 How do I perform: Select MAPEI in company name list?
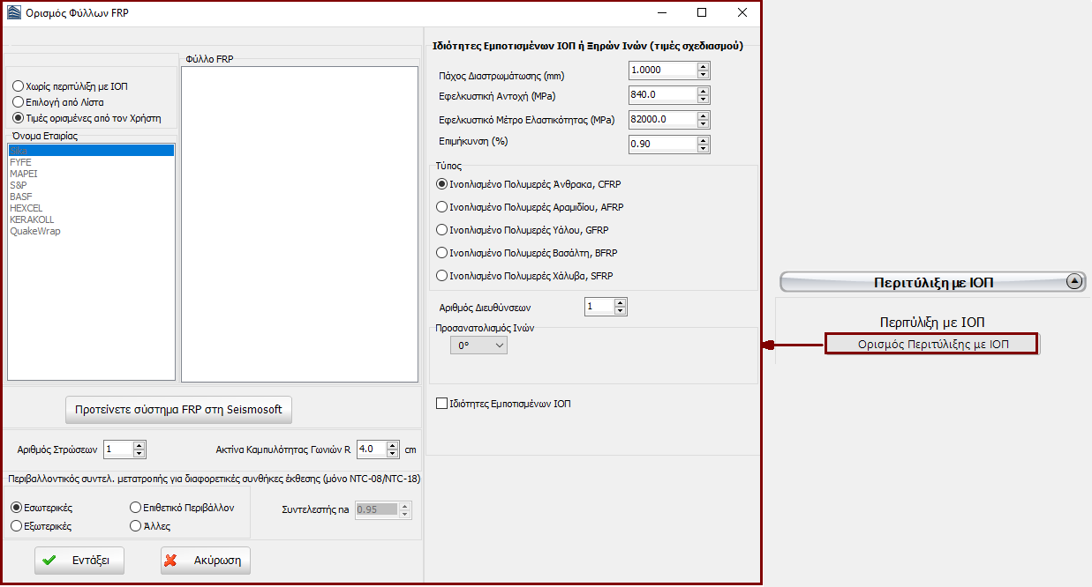[x=24, y=174]
